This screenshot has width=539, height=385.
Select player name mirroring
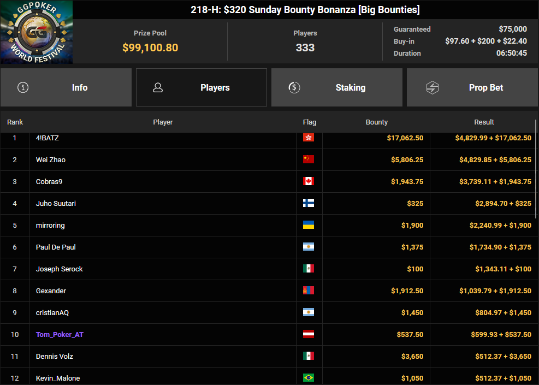[x=50, y=225]
